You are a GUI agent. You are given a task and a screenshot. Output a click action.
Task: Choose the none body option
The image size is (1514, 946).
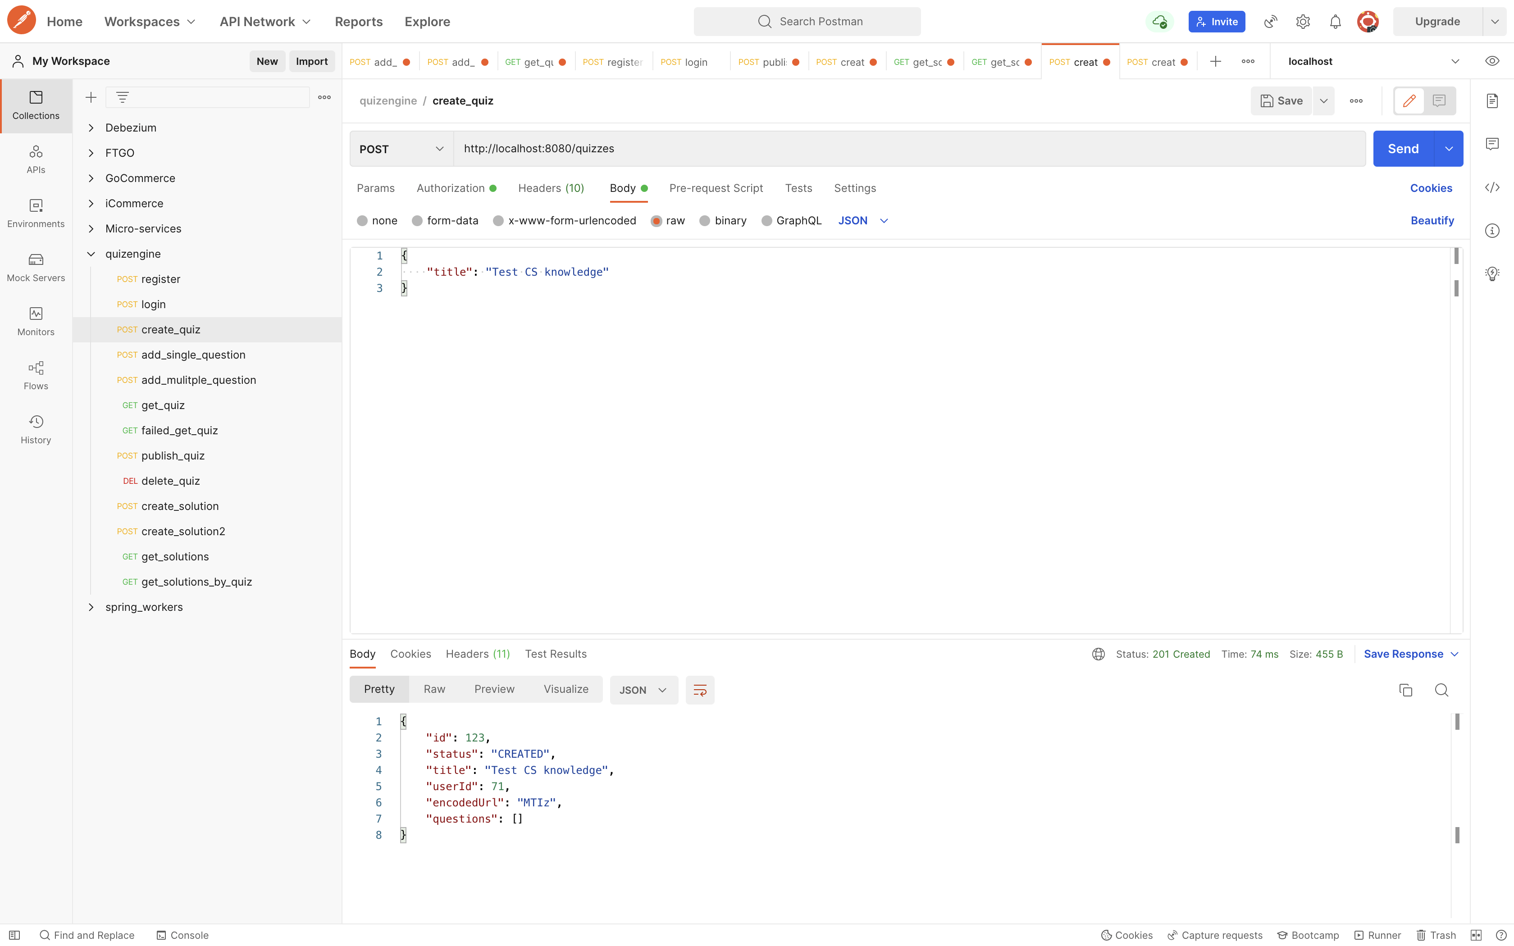click(x=362, y=221)
